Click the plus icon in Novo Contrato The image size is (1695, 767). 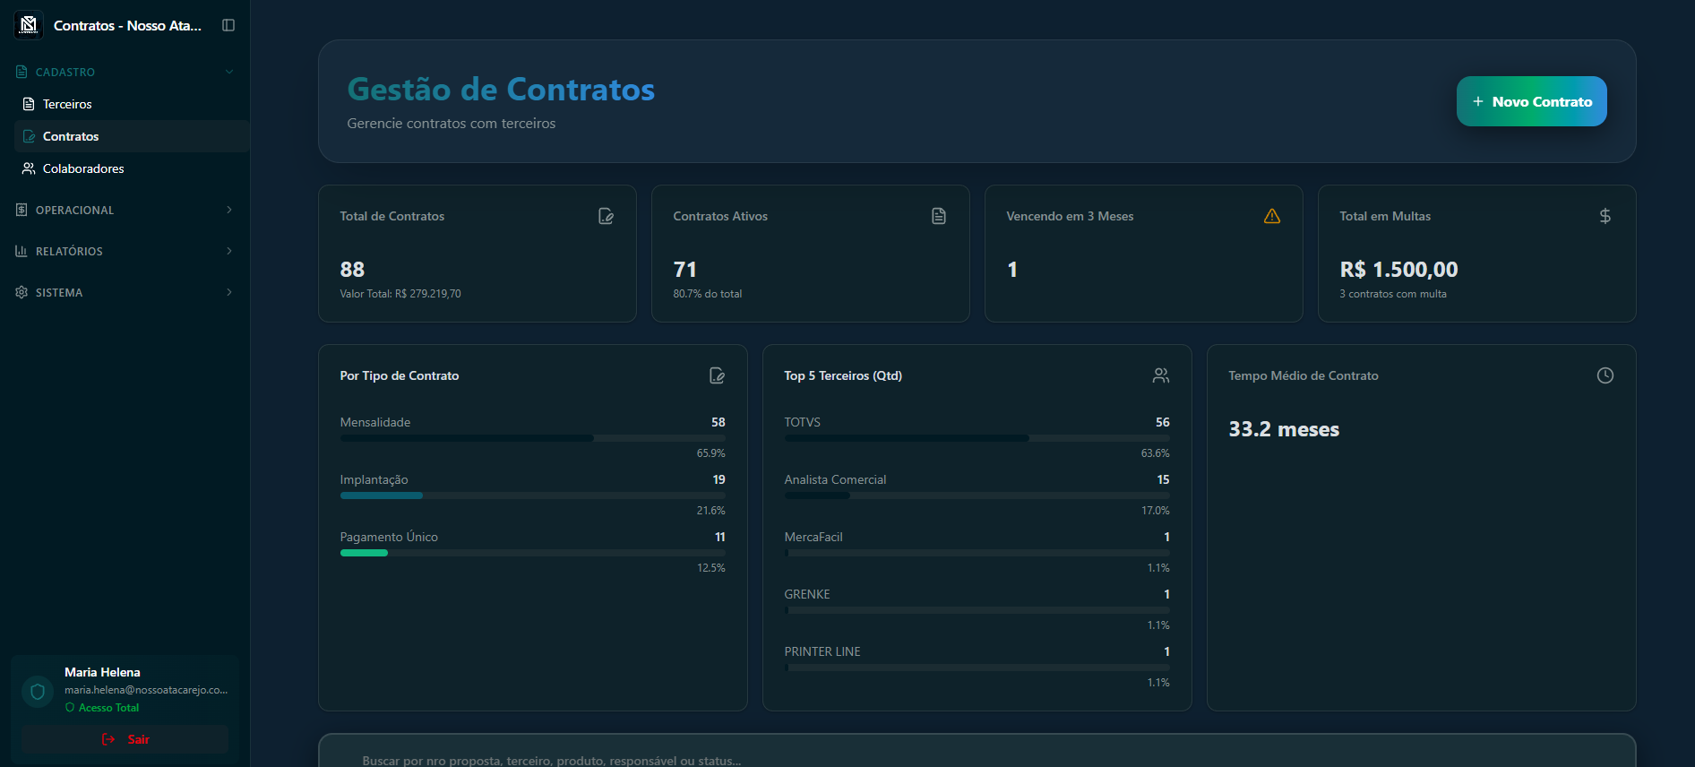[1478, 101]
